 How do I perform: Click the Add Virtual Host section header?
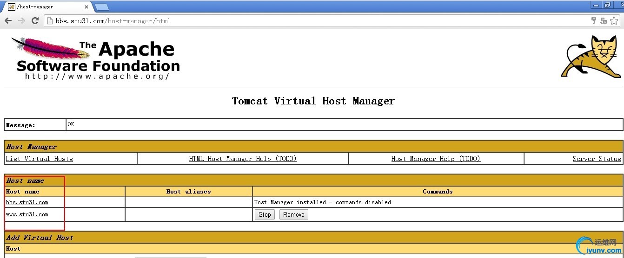(313, 237)
